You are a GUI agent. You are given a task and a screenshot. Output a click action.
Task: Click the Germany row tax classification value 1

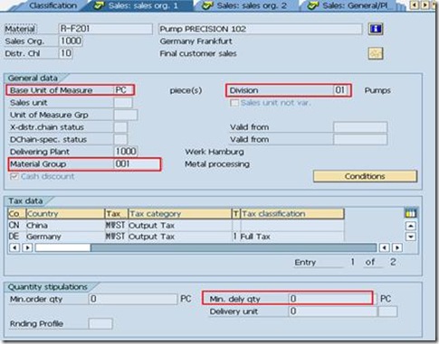[x=235, y=237]
